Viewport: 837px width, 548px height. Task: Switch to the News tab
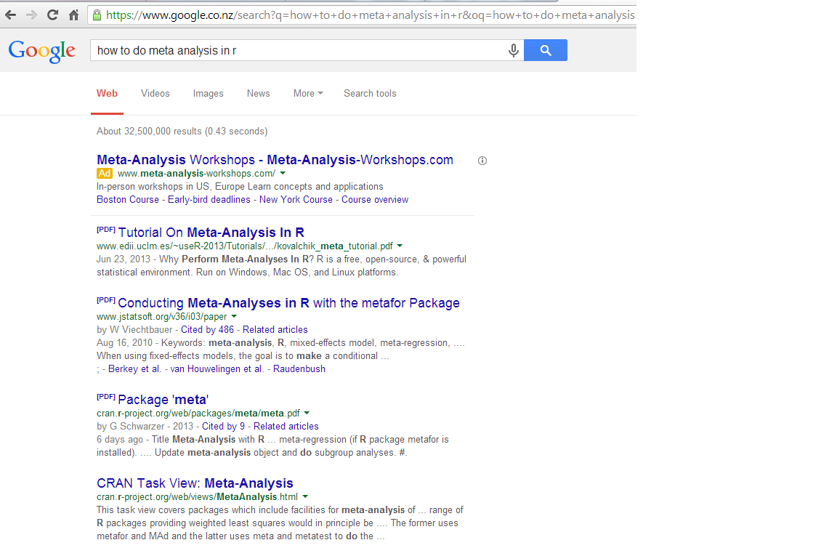pyautogui.click(x=259, y=94)
